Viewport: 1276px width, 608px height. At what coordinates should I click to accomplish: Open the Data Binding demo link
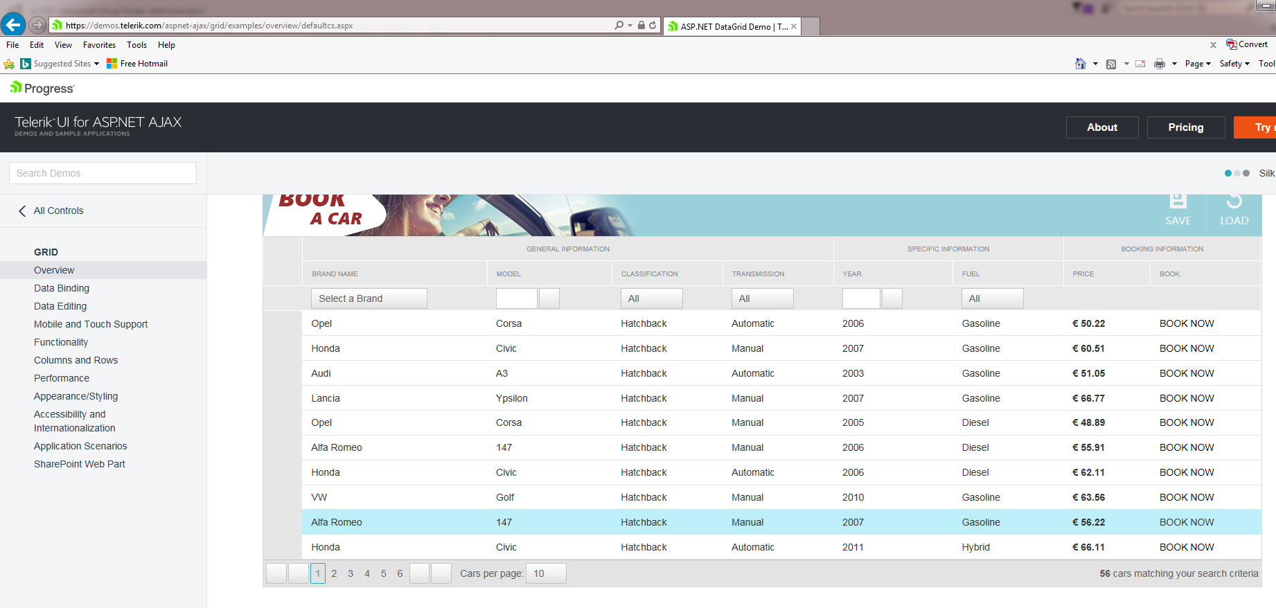62,288
